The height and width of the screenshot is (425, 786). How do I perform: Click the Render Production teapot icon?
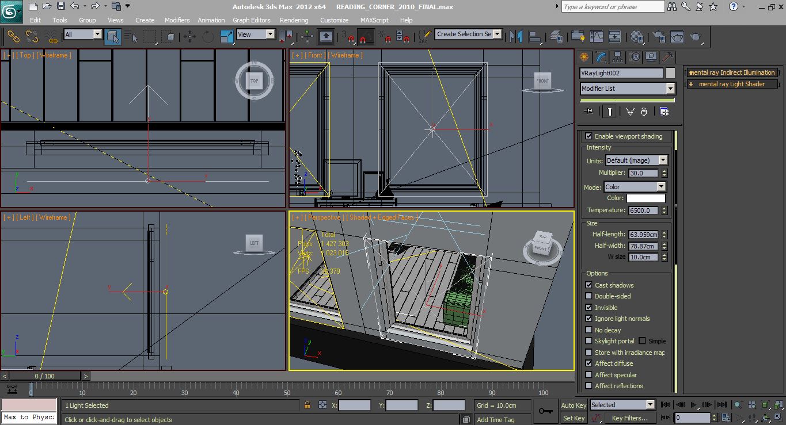pyautogui.click(x=696, y=37)
